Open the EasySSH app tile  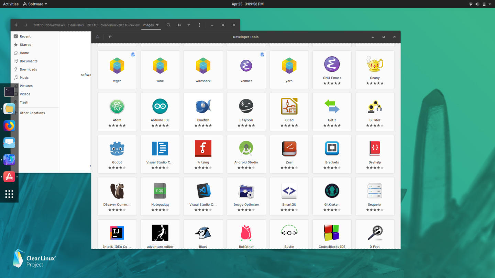[246, 112]
